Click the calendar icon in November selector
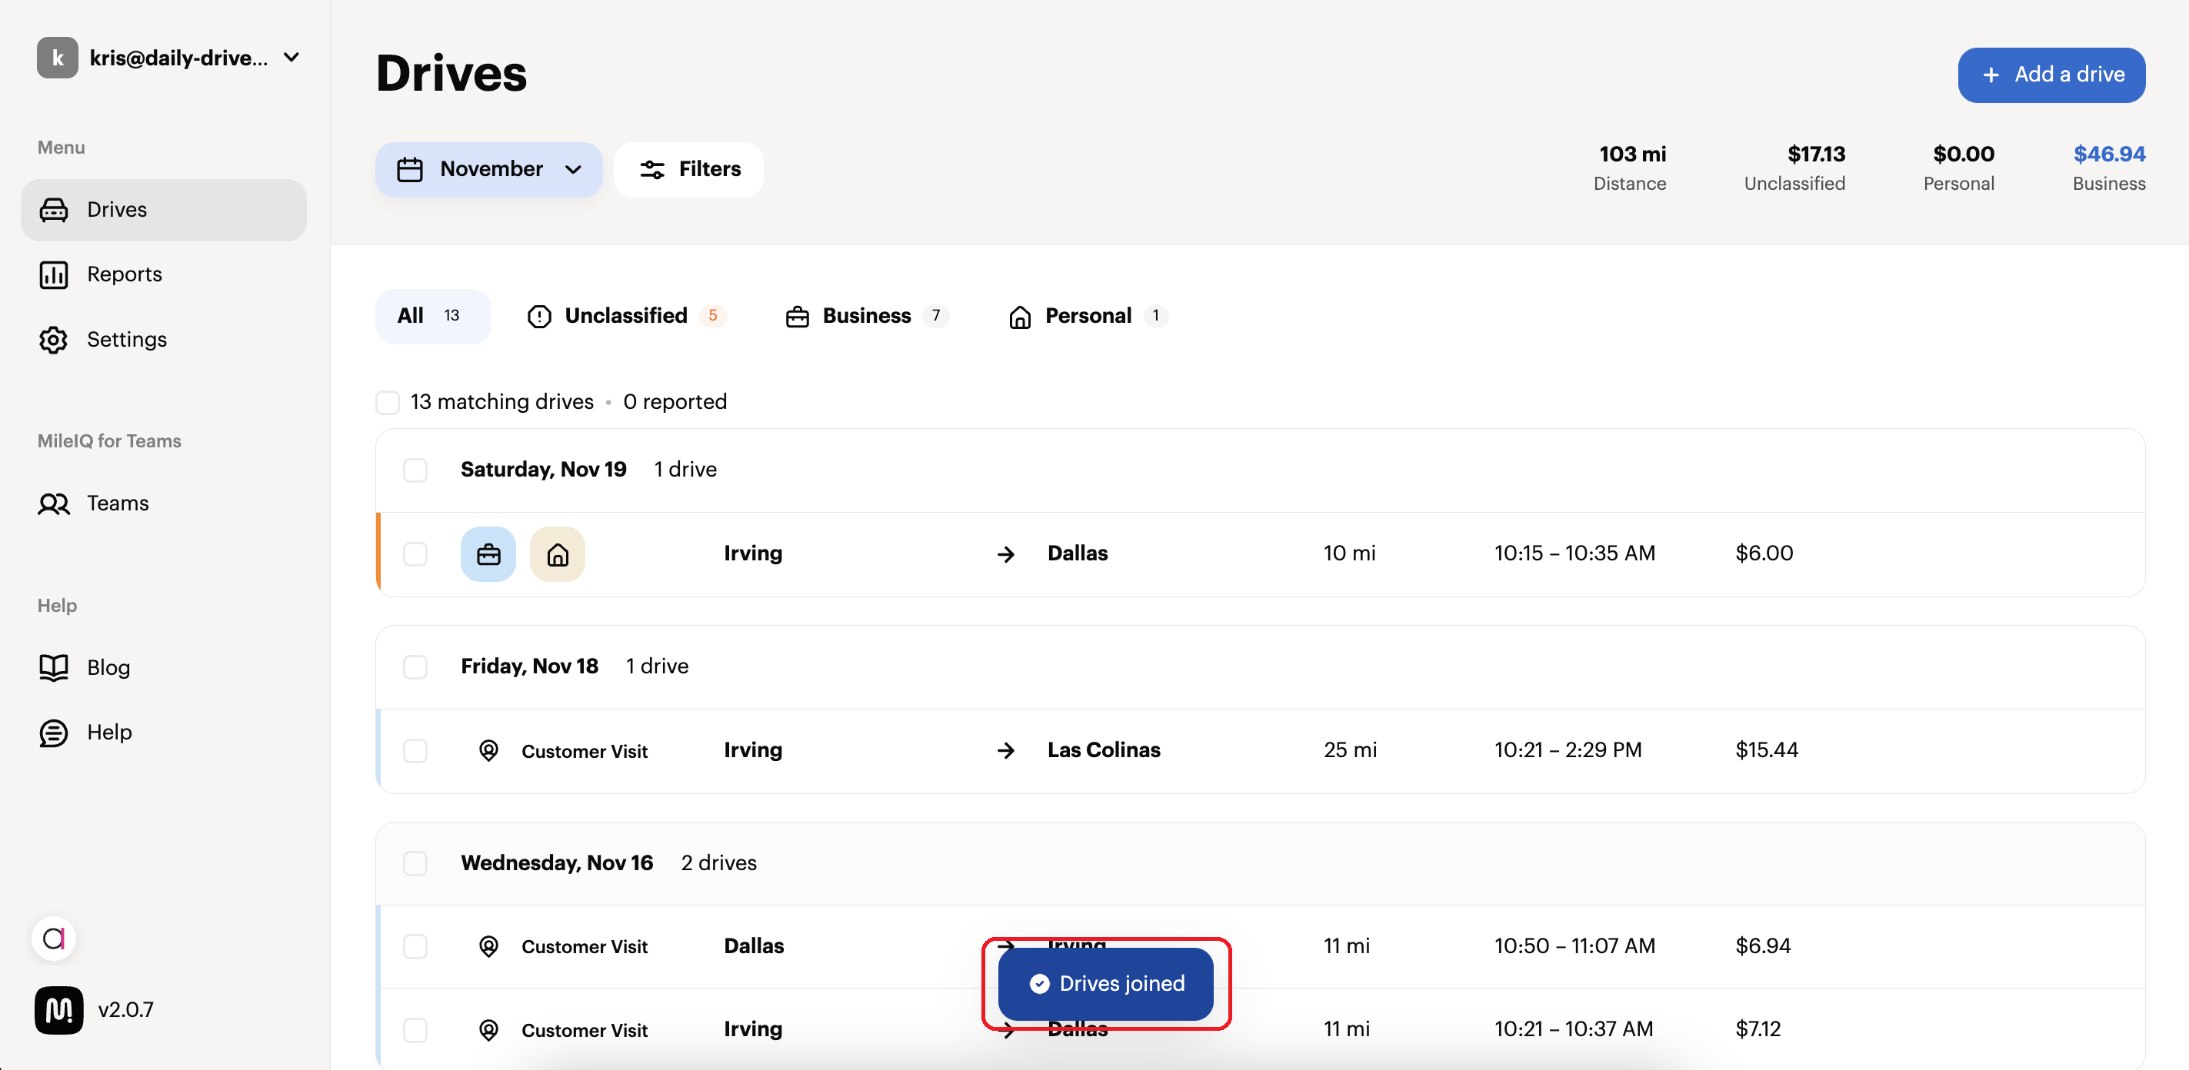Screen dimensions: 2189x1070 tap(410, 169)
